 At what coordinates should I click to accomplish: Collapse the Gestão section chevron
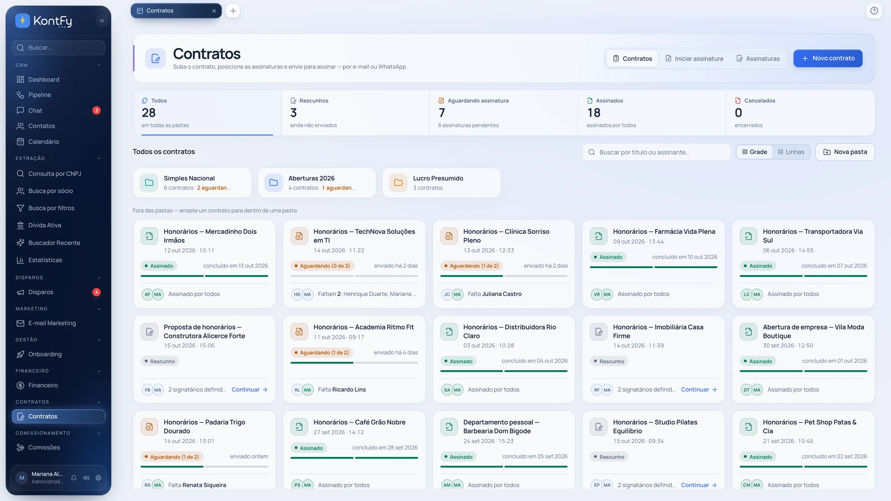[99, 340]
